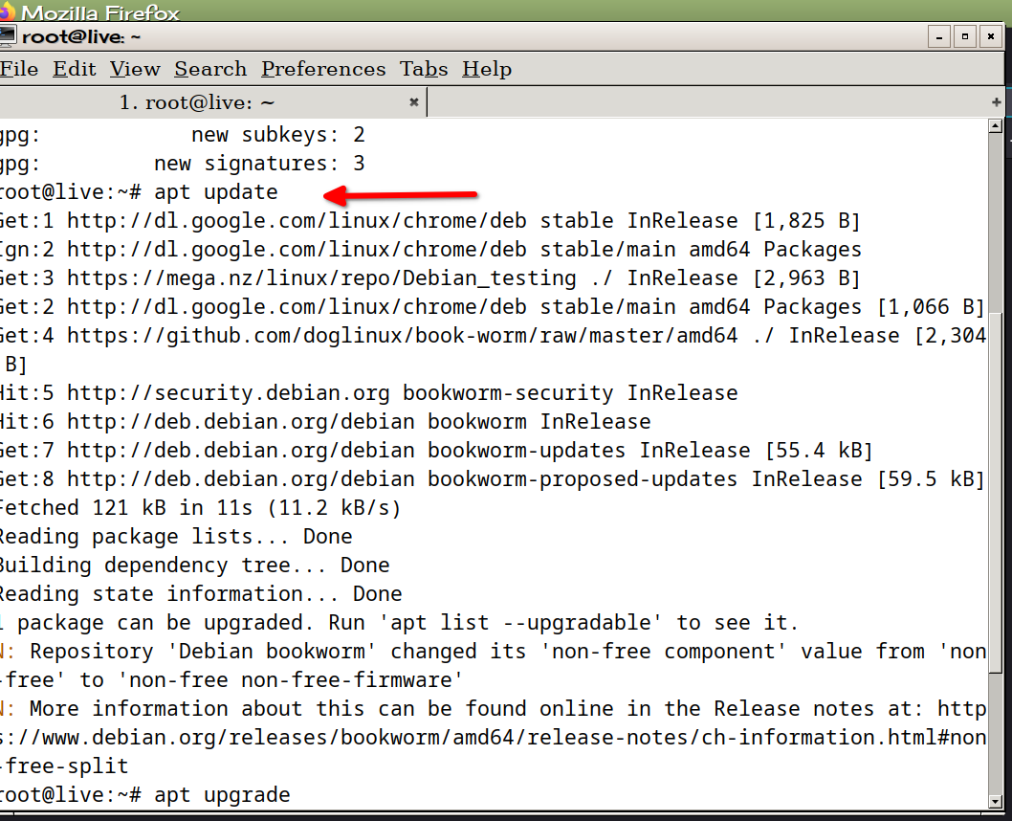The height and width of the screenshot is (821, 1012).
Task: Minimize the root@live terminal window
Action: 939,36
